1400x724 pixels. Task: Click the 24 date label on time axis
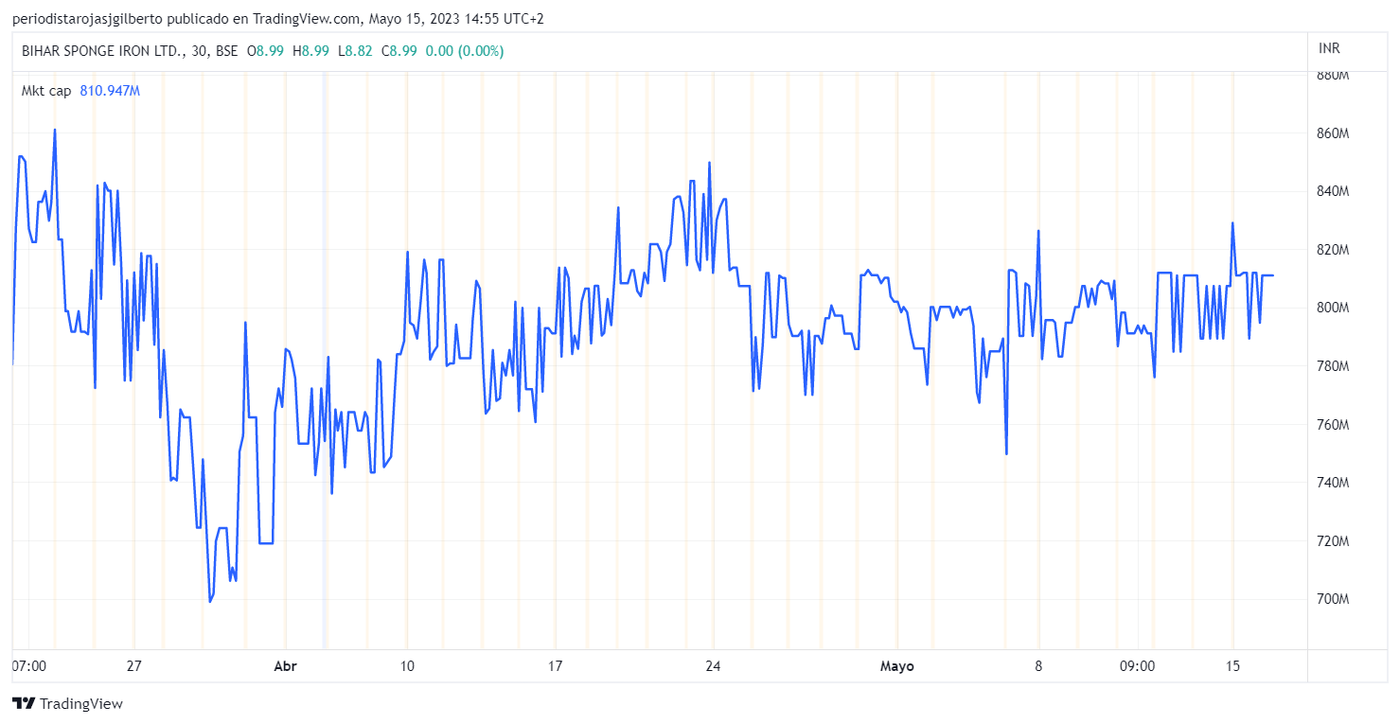click(713, 666)
